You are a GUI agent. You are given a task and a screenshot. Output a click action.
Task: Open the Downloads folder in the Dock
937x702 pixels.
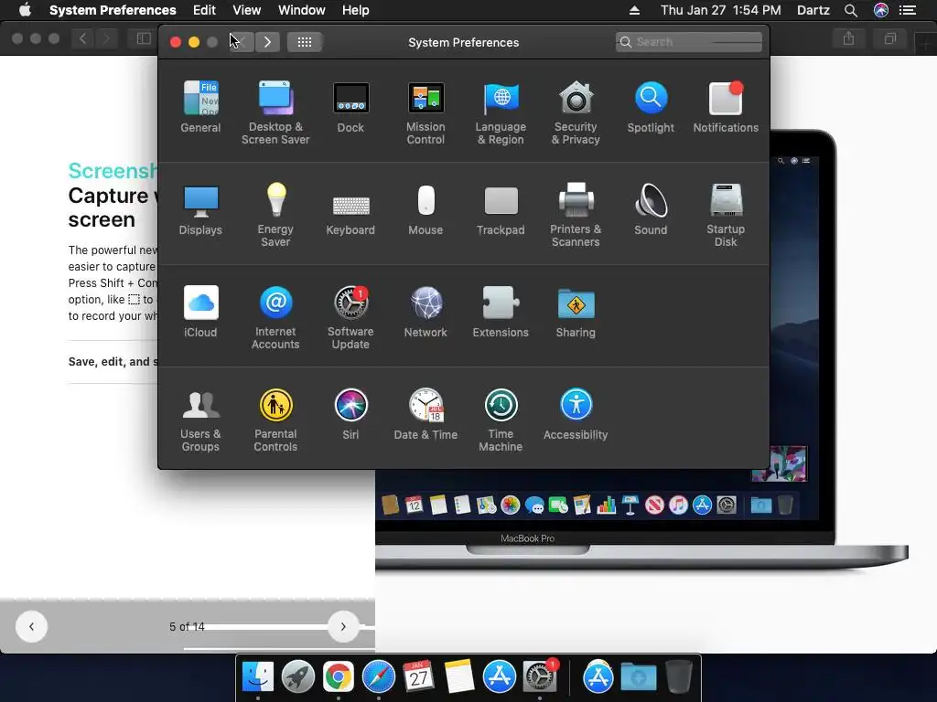(x=638, y=676)
